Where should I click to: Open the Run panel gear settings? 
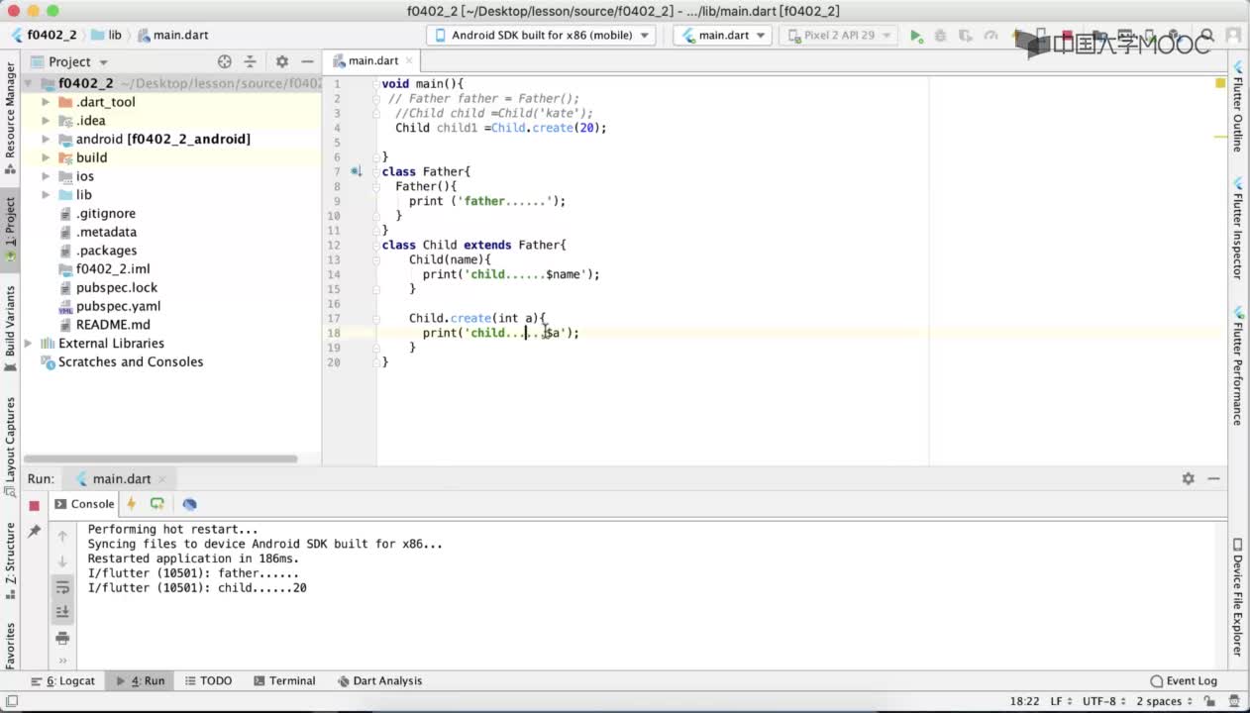pyautogui.click(x=1188, y=478)
